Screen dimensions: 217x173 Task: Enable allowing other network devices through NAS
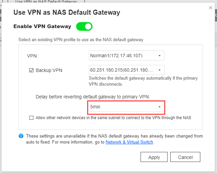tap(31, 118)
